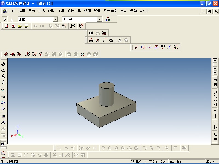Open the 设计元素 menu
Viewport: 219px width, 164px height.
click(x=111, y=11)
